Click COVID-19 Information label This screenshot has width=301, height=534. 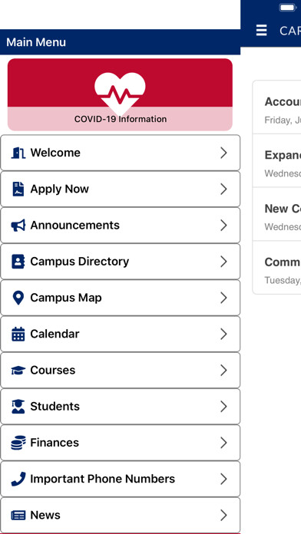(x=121, y=119)
